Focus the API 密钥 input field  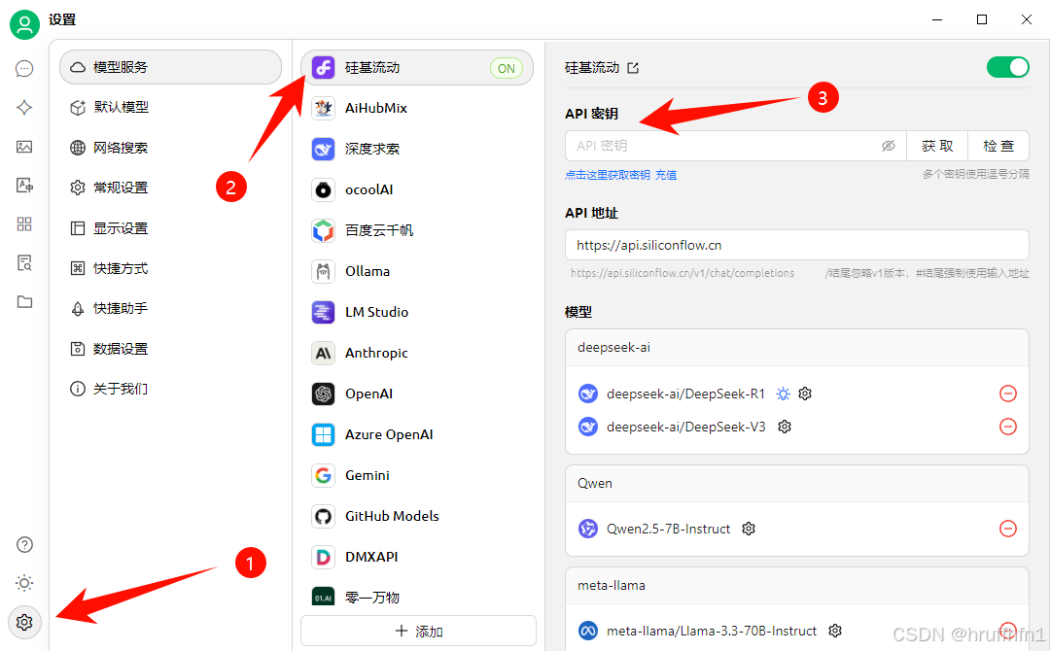(735, 146)
